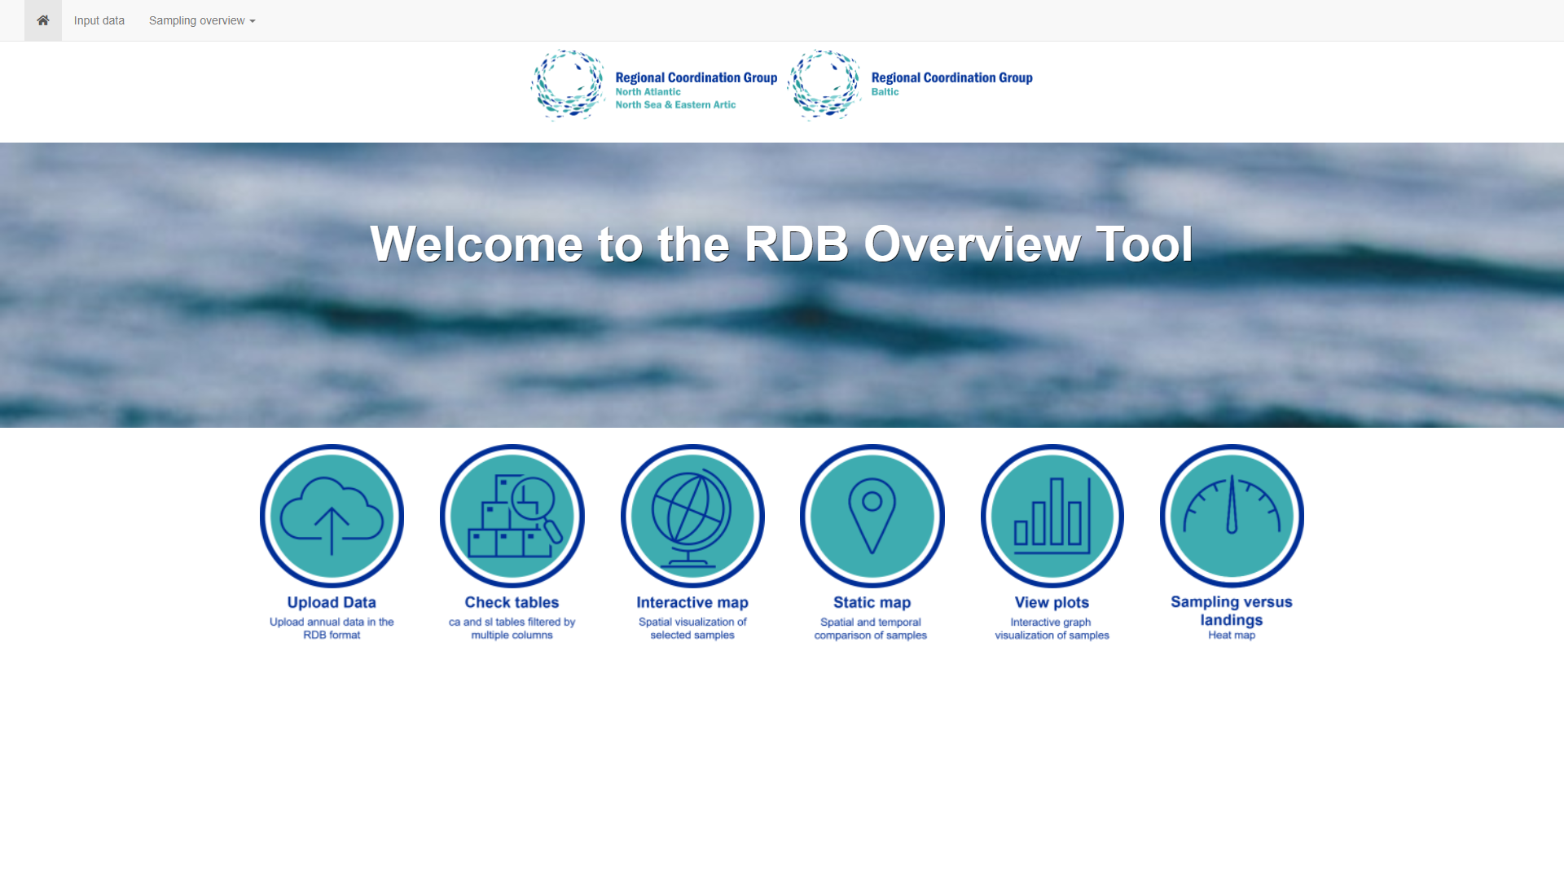Click the Baltic RCG fish-circle logo
This screenshot has width=1564, height=880.
(824, 85)
